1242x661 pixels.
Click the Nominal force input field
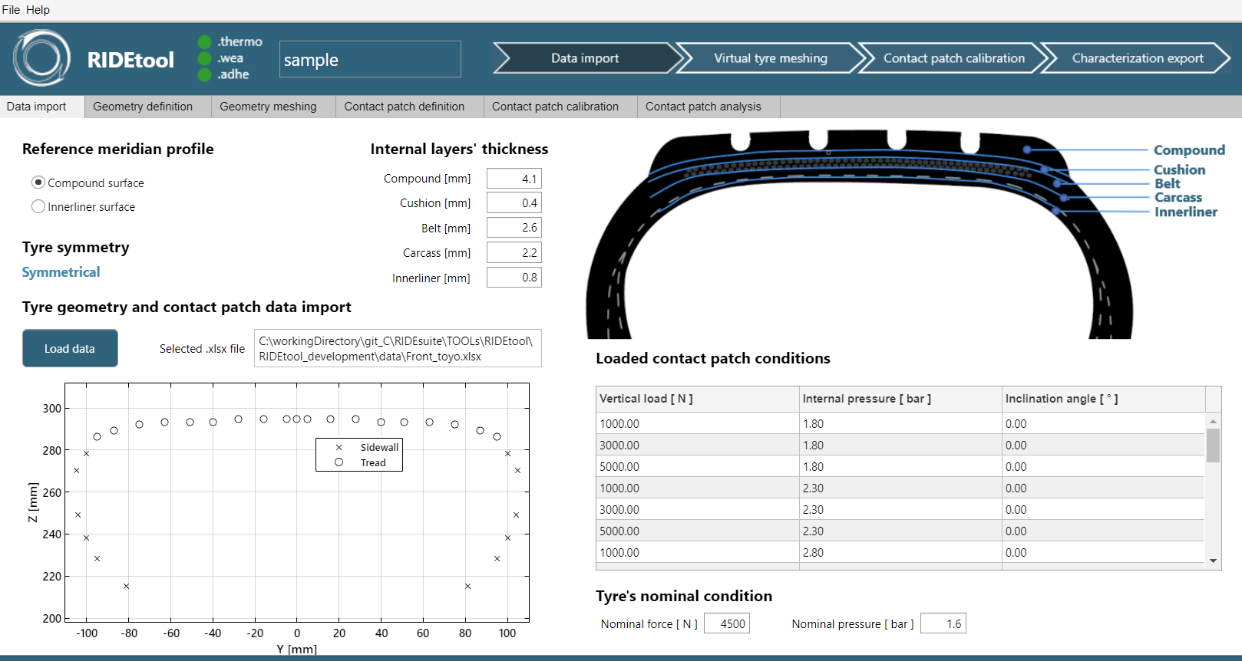tap(726, 623)
